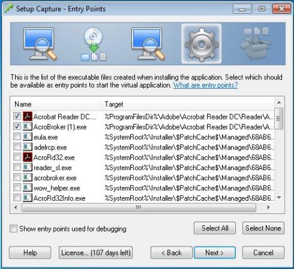Select the eula.exe row name
The height and width of the screenshot is (269, 294).
46,137
